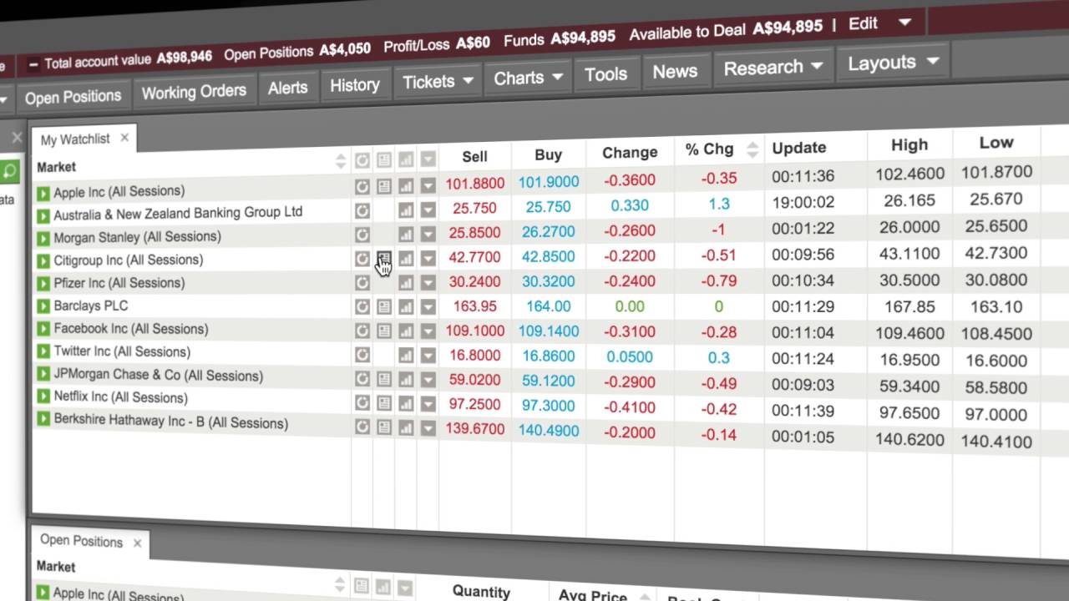Screen dimensions: 1069x601
Task: Open the Working Orders menu item
Action: pos(194,92)
